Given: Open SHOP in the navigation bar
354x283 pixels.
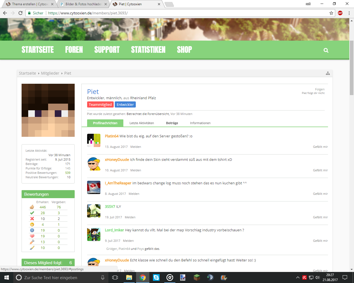Looking at the screenshot, I should 184,50.
